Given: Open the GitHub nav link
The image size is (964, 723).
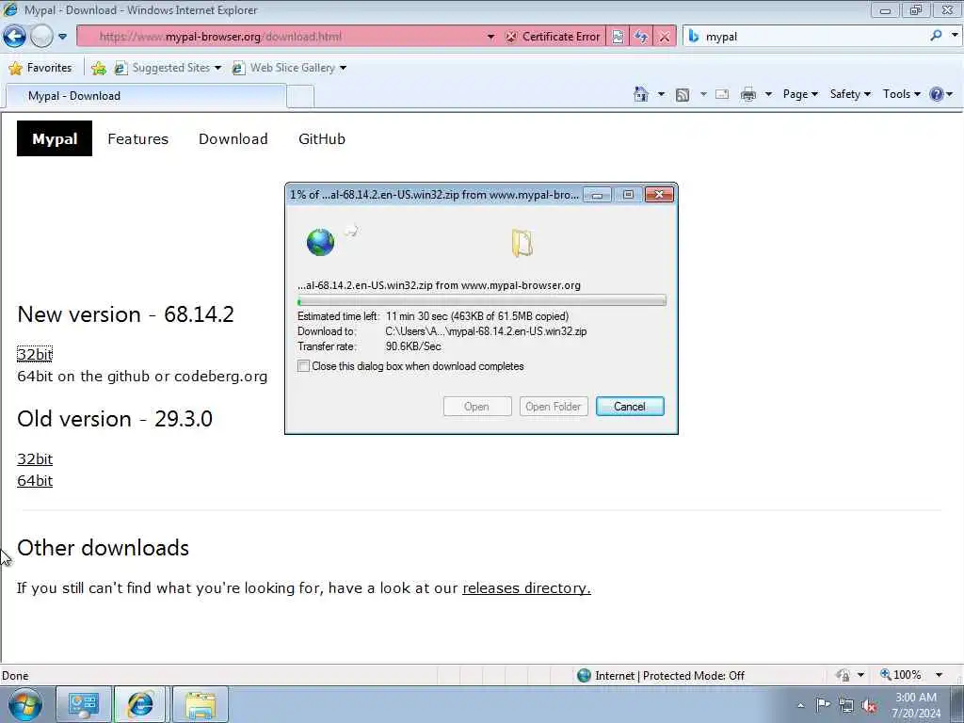Looking at the screenshot, I should 322,139.
